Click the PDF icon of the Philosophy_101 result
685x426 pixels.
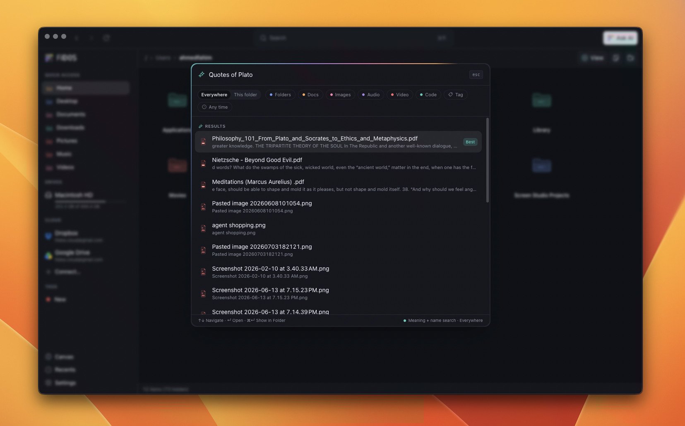tap(203, 142)
